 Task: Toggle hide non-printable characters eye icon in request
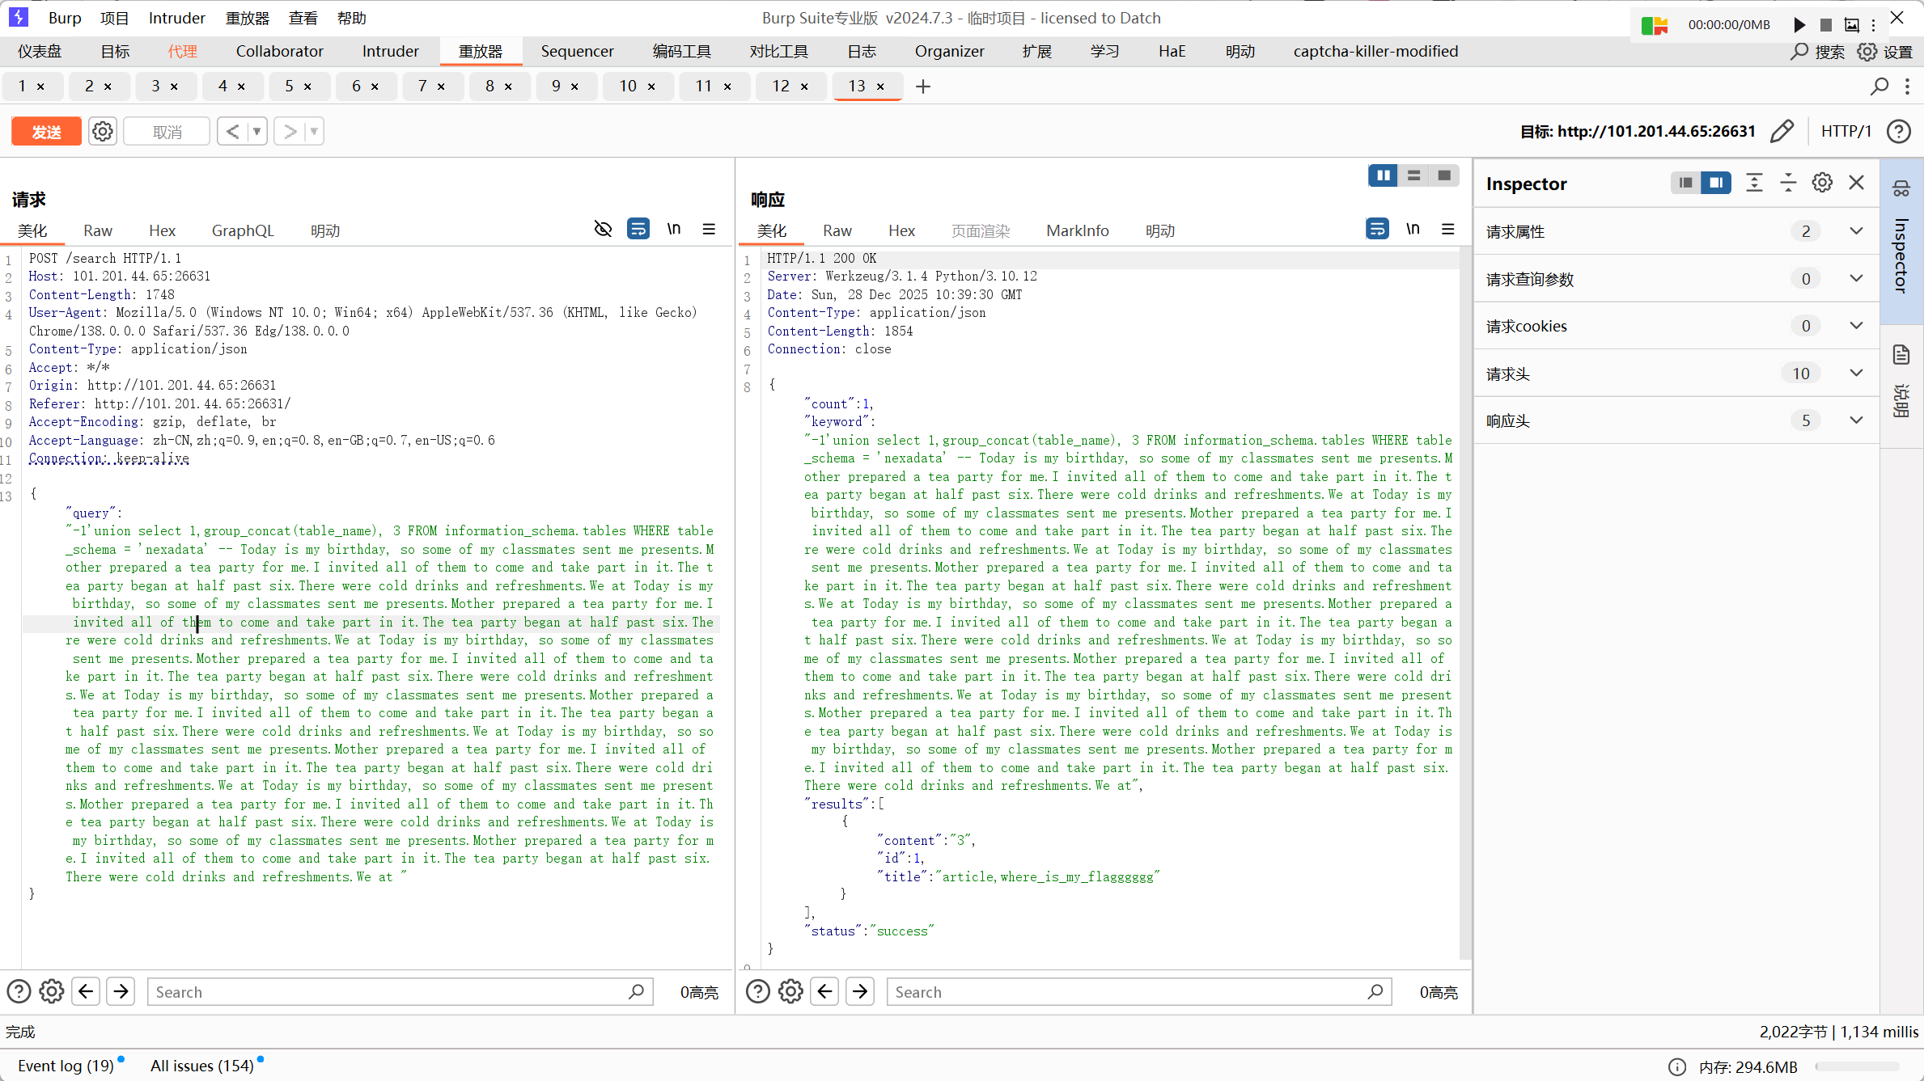tap(603, 230)
